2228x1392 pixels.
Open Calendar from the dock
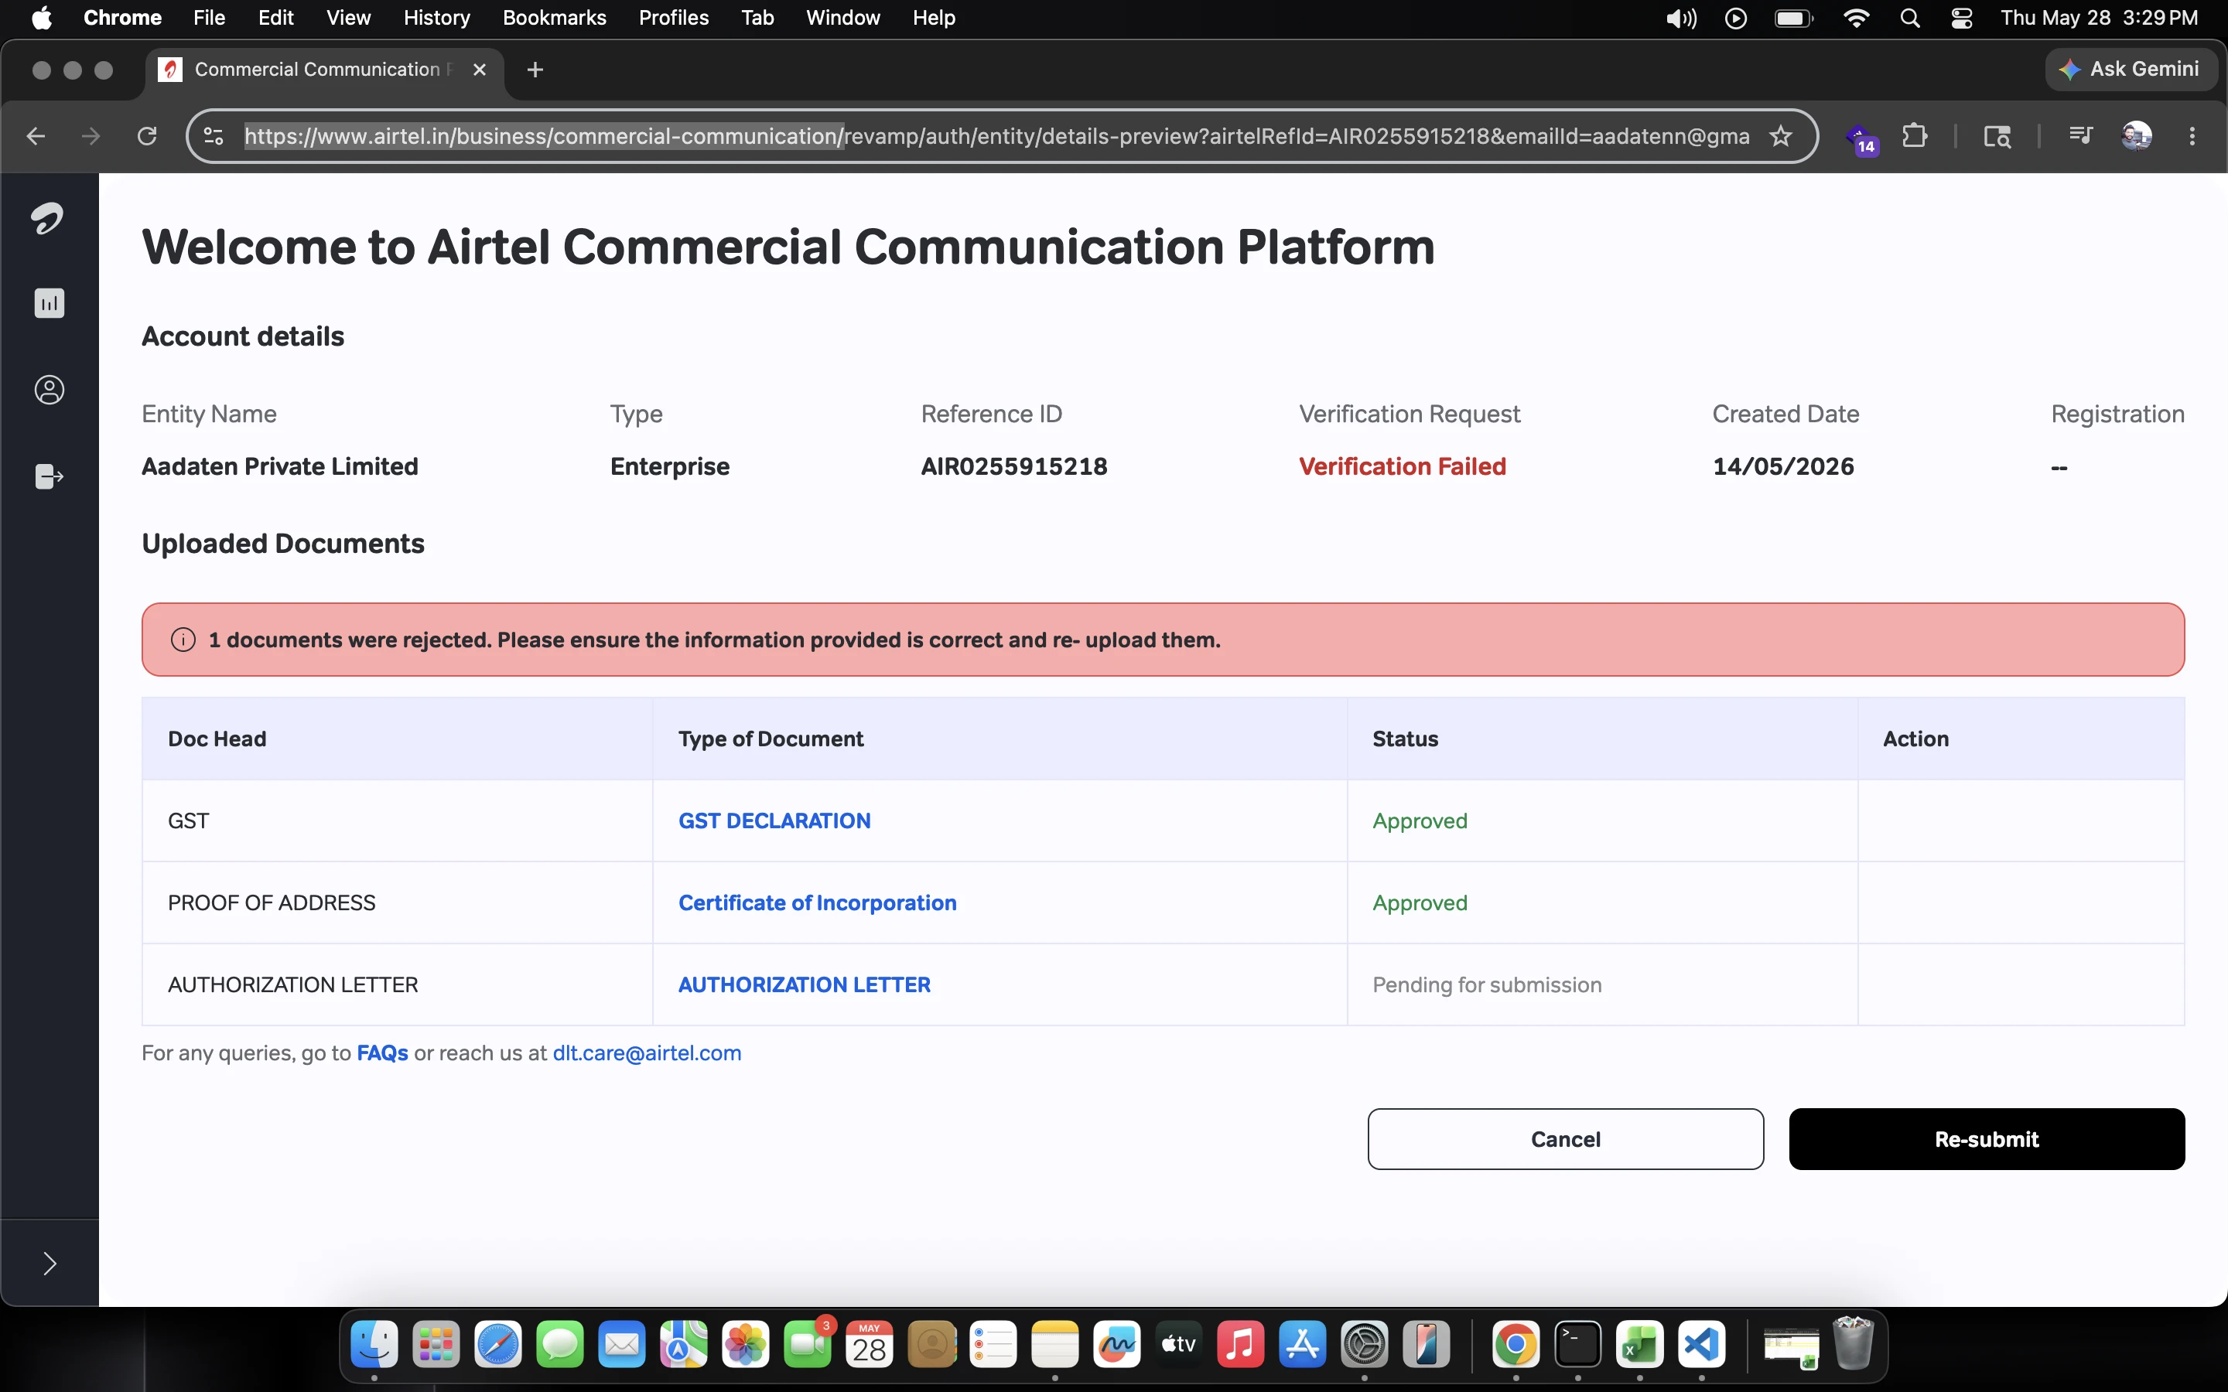869,1345
